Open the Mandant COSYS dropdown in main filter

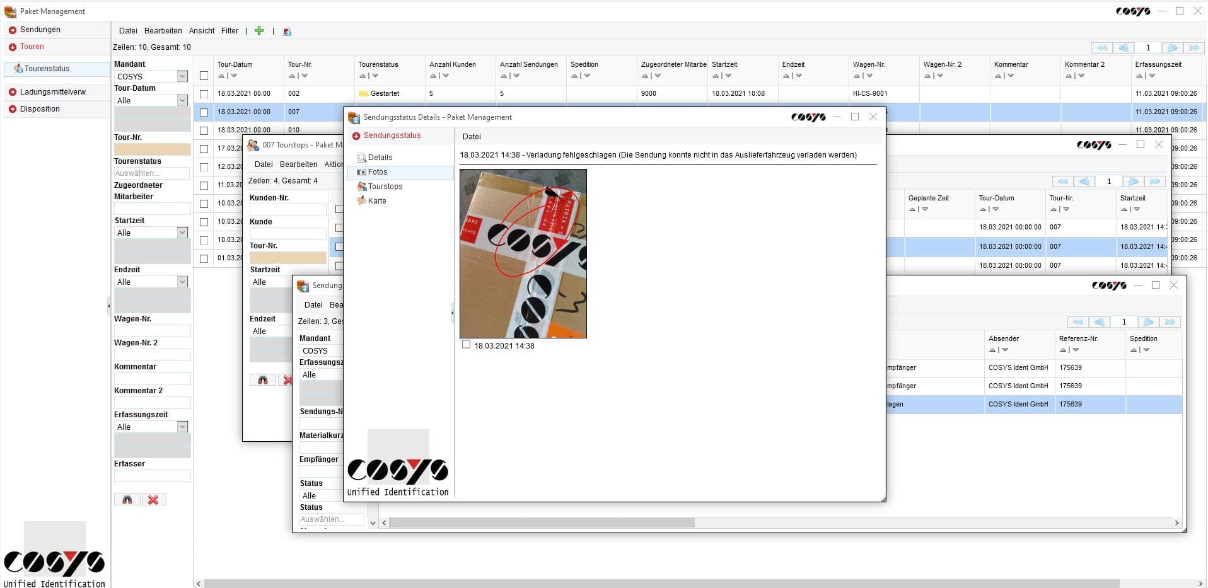[x=182, y=76]
